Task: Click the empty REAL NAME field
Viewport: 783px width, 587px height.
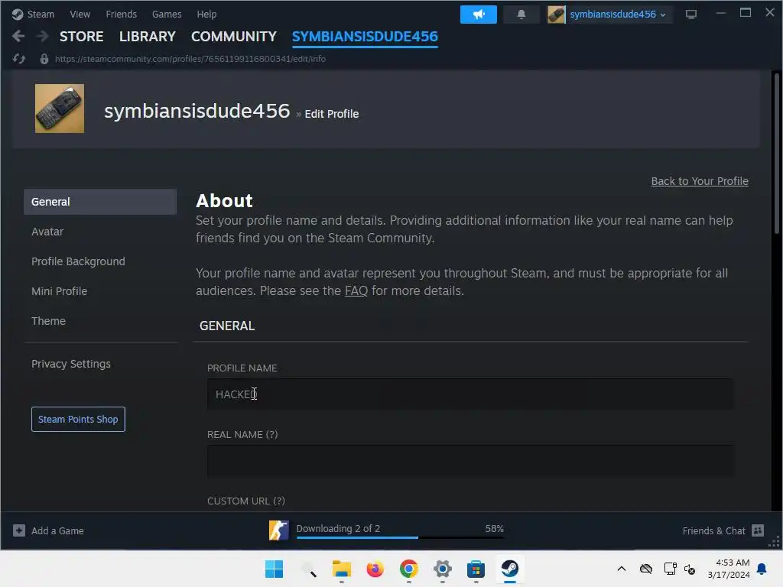Action: point(470,461)
